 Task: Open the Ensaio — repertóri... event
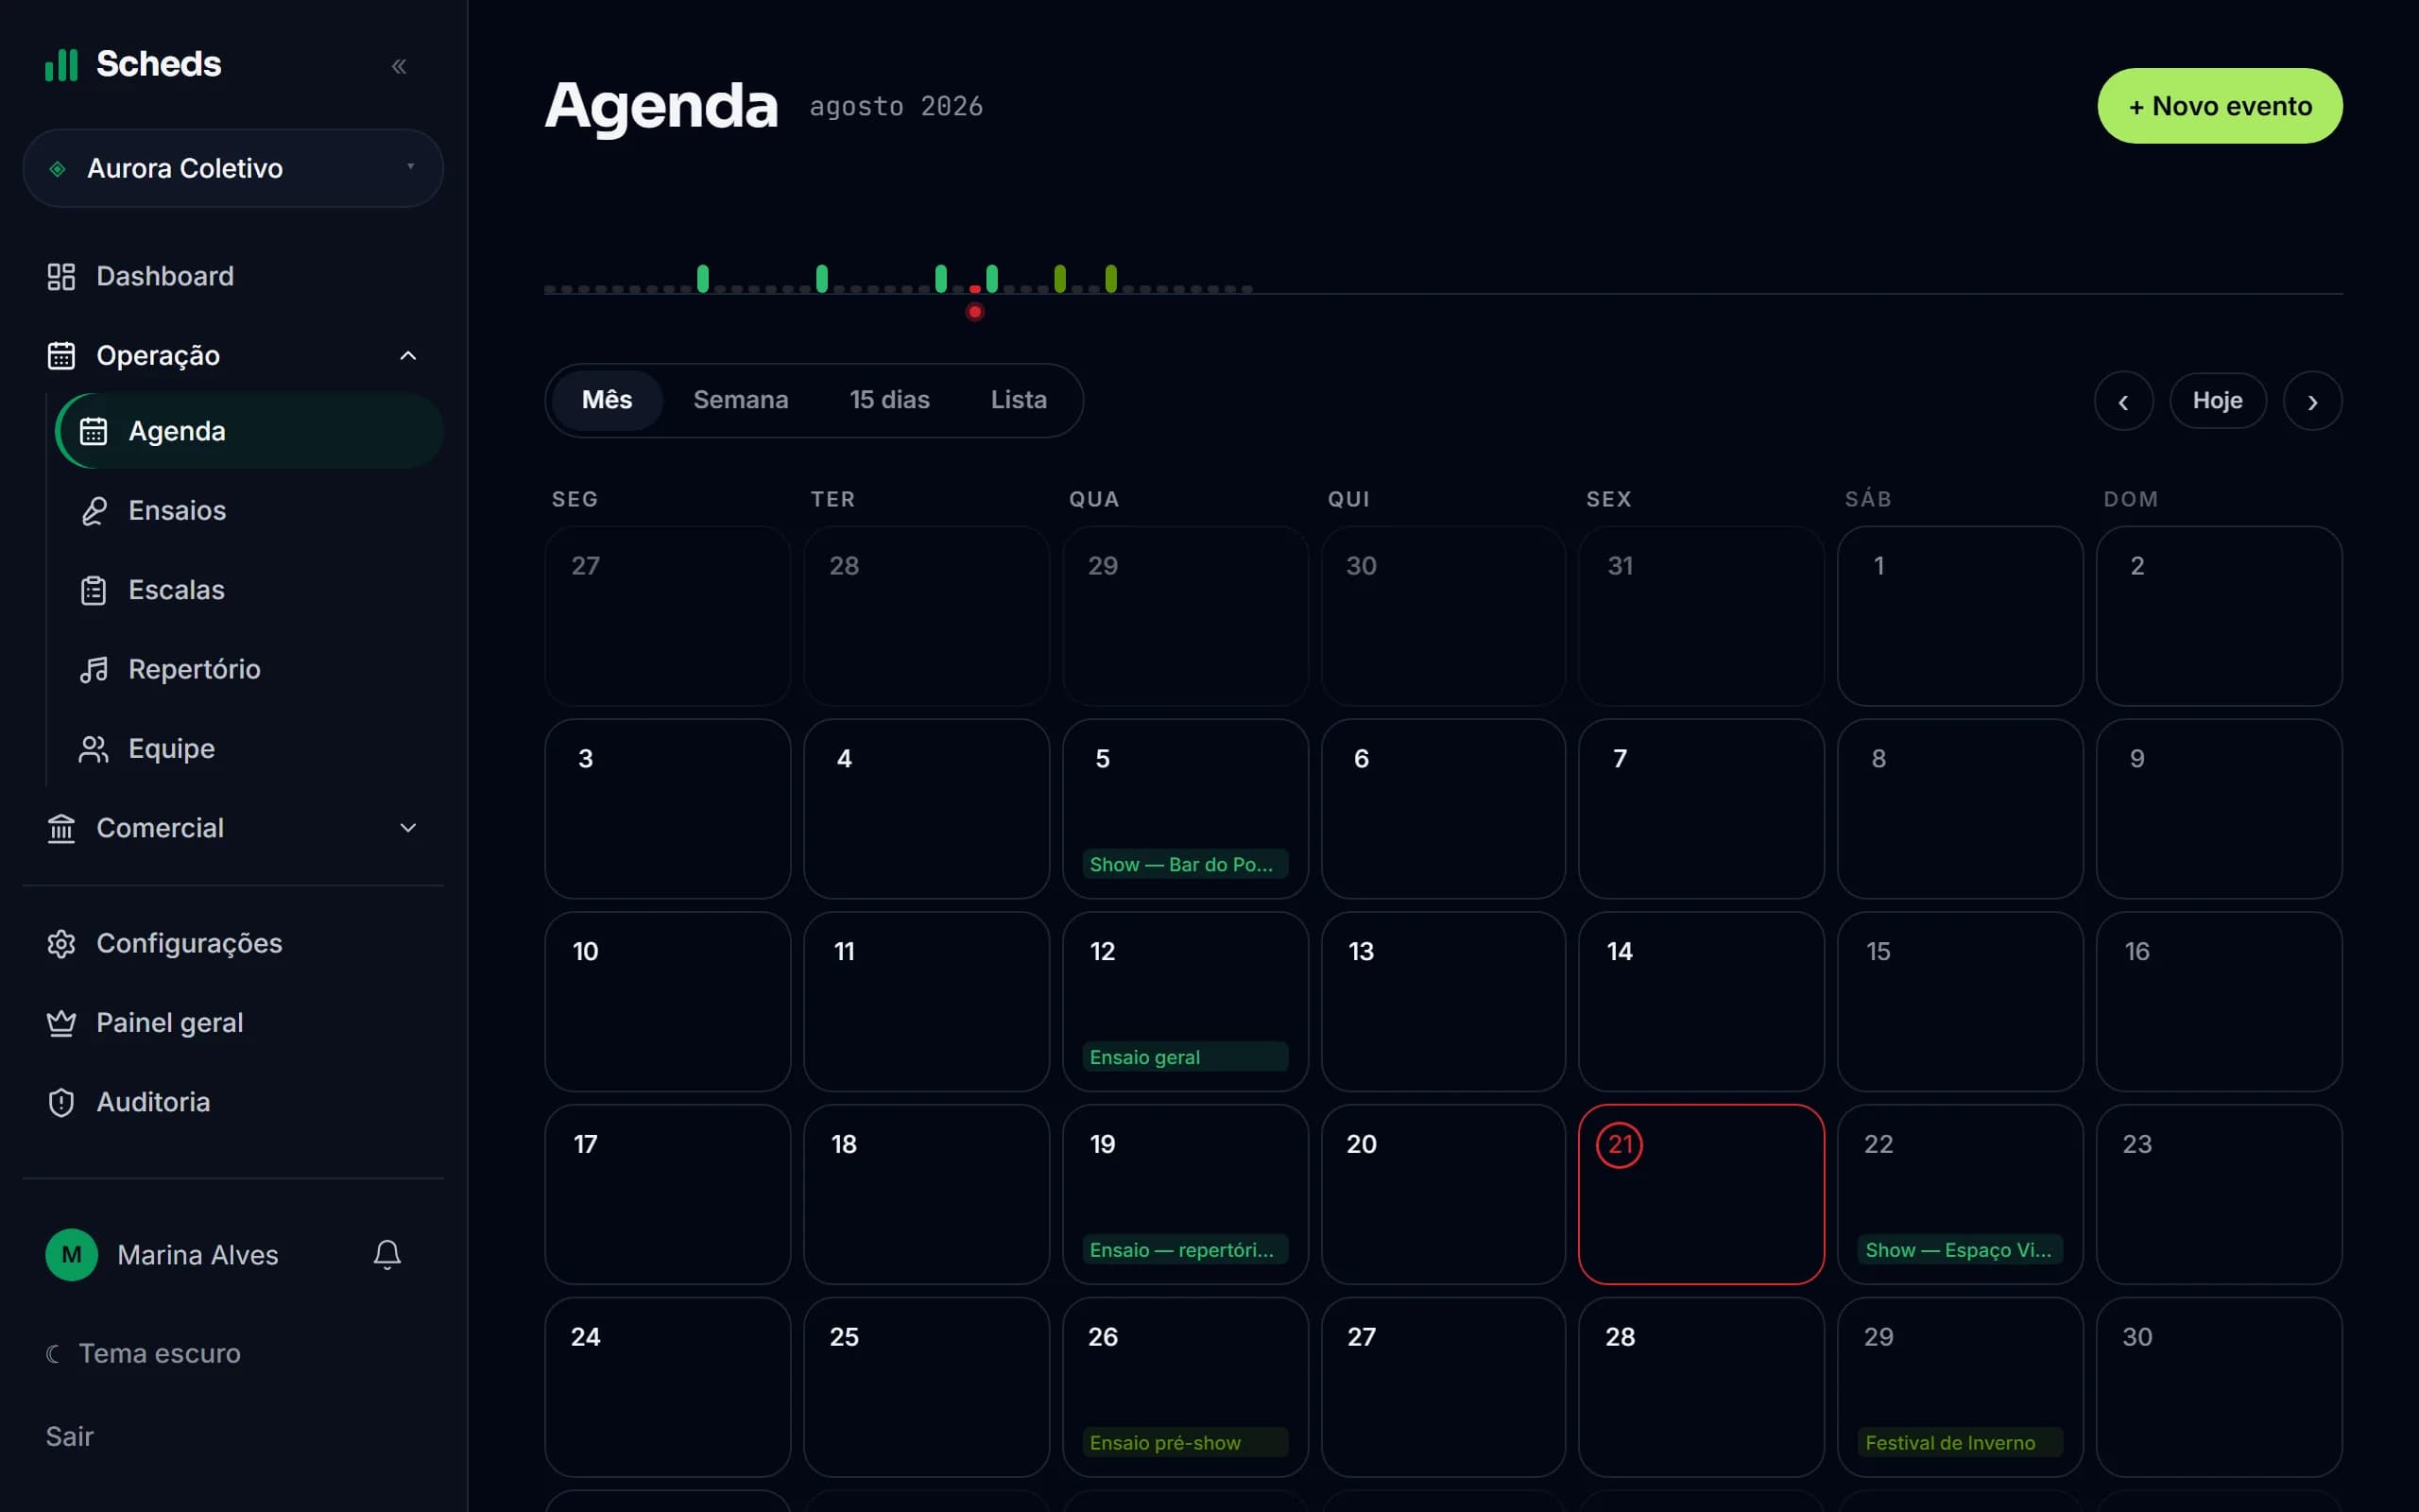tap(1185, 1250)
